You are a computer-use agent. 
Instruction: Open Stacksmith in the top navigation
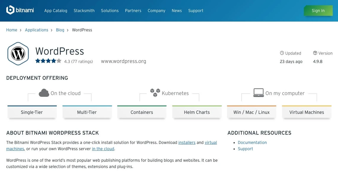tap(84, 11)
